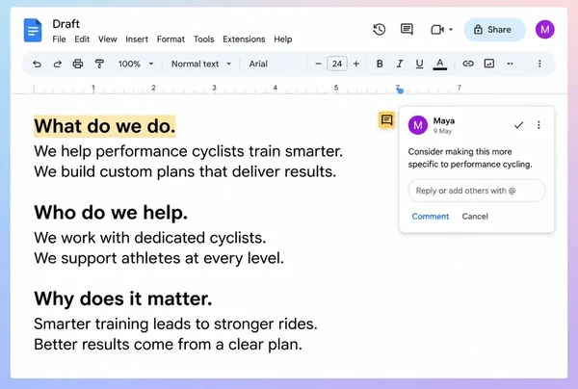Expand the video call dropdown arrow
This screenshot has width=578, height=389.
451,30
